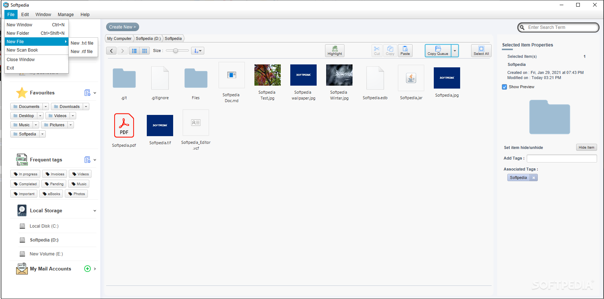The image size is (604, 299).
Task: Select Softpedia (D:) in Local Storage
Action: pyautogui.click(x=44, y=240)
